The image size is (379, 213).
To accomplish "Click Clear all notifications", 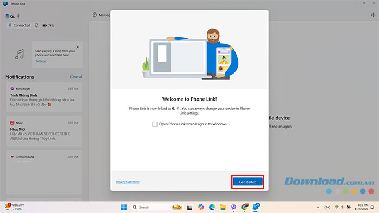I will coord(76,77).
